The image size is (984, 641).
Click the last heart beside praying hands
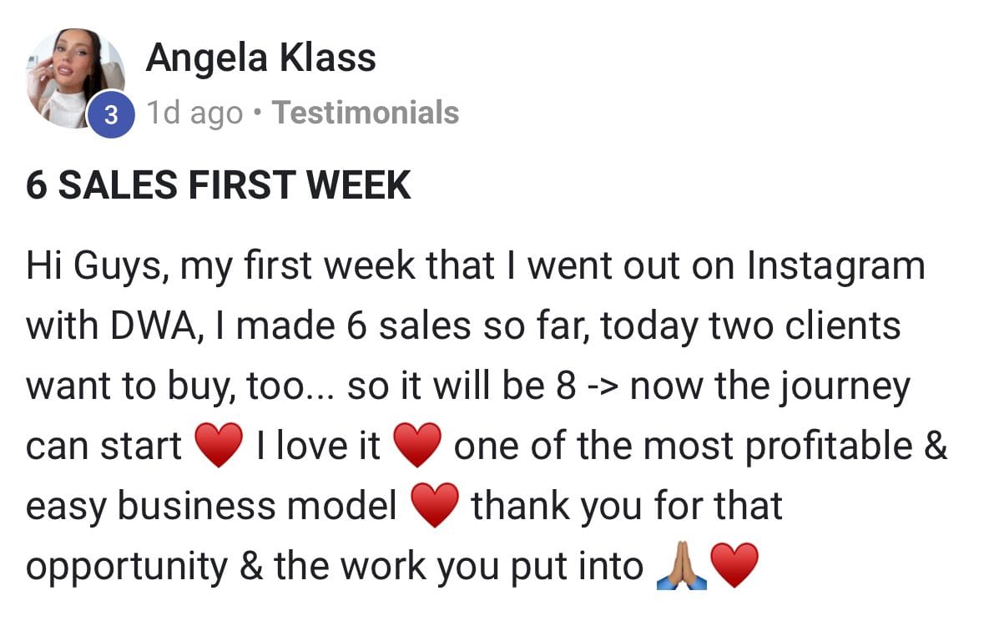pyautogui.click(x=734, y=567)
